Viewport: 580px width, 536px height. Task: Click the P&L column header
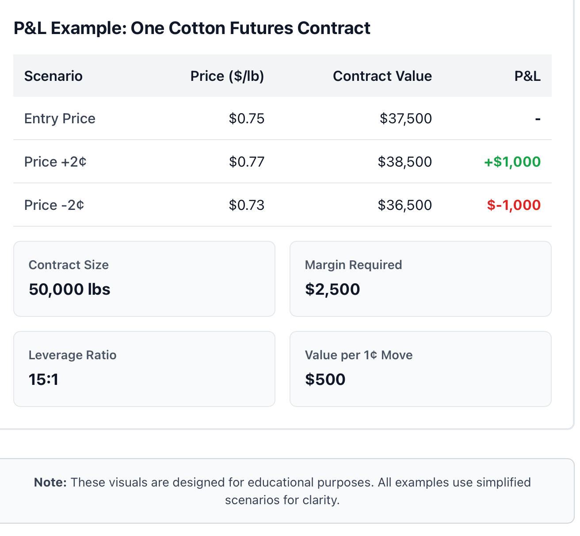527,76
